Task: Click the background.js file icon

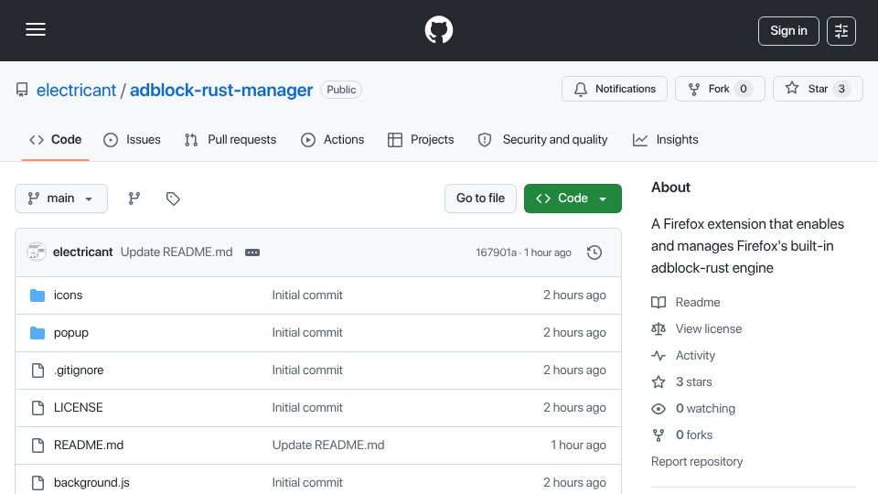Action: tap(37, 483)
